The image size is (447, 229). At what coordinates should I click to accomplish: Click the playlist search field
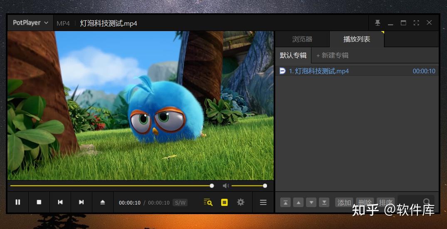coord(416,202)
